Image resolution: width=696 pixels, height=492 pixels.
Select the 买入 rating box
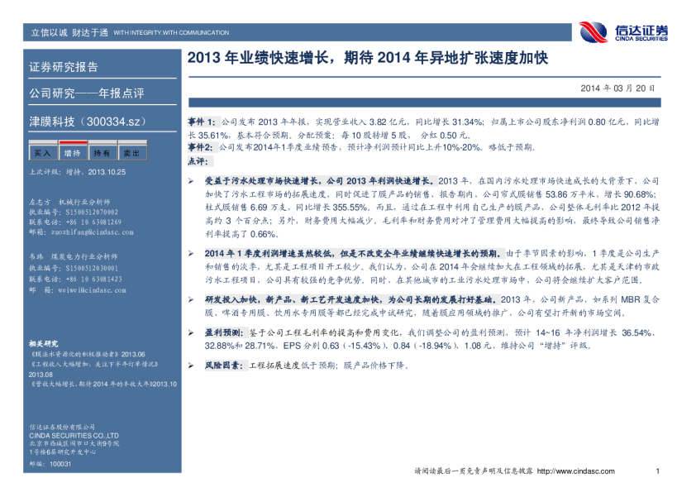(x=42, y=153)
